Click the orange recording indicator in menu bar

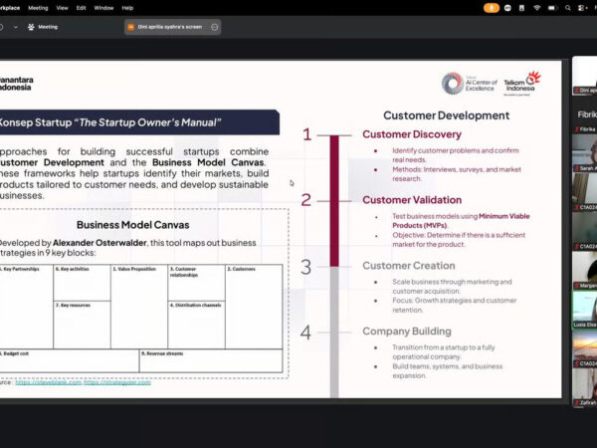click(492, 7)
